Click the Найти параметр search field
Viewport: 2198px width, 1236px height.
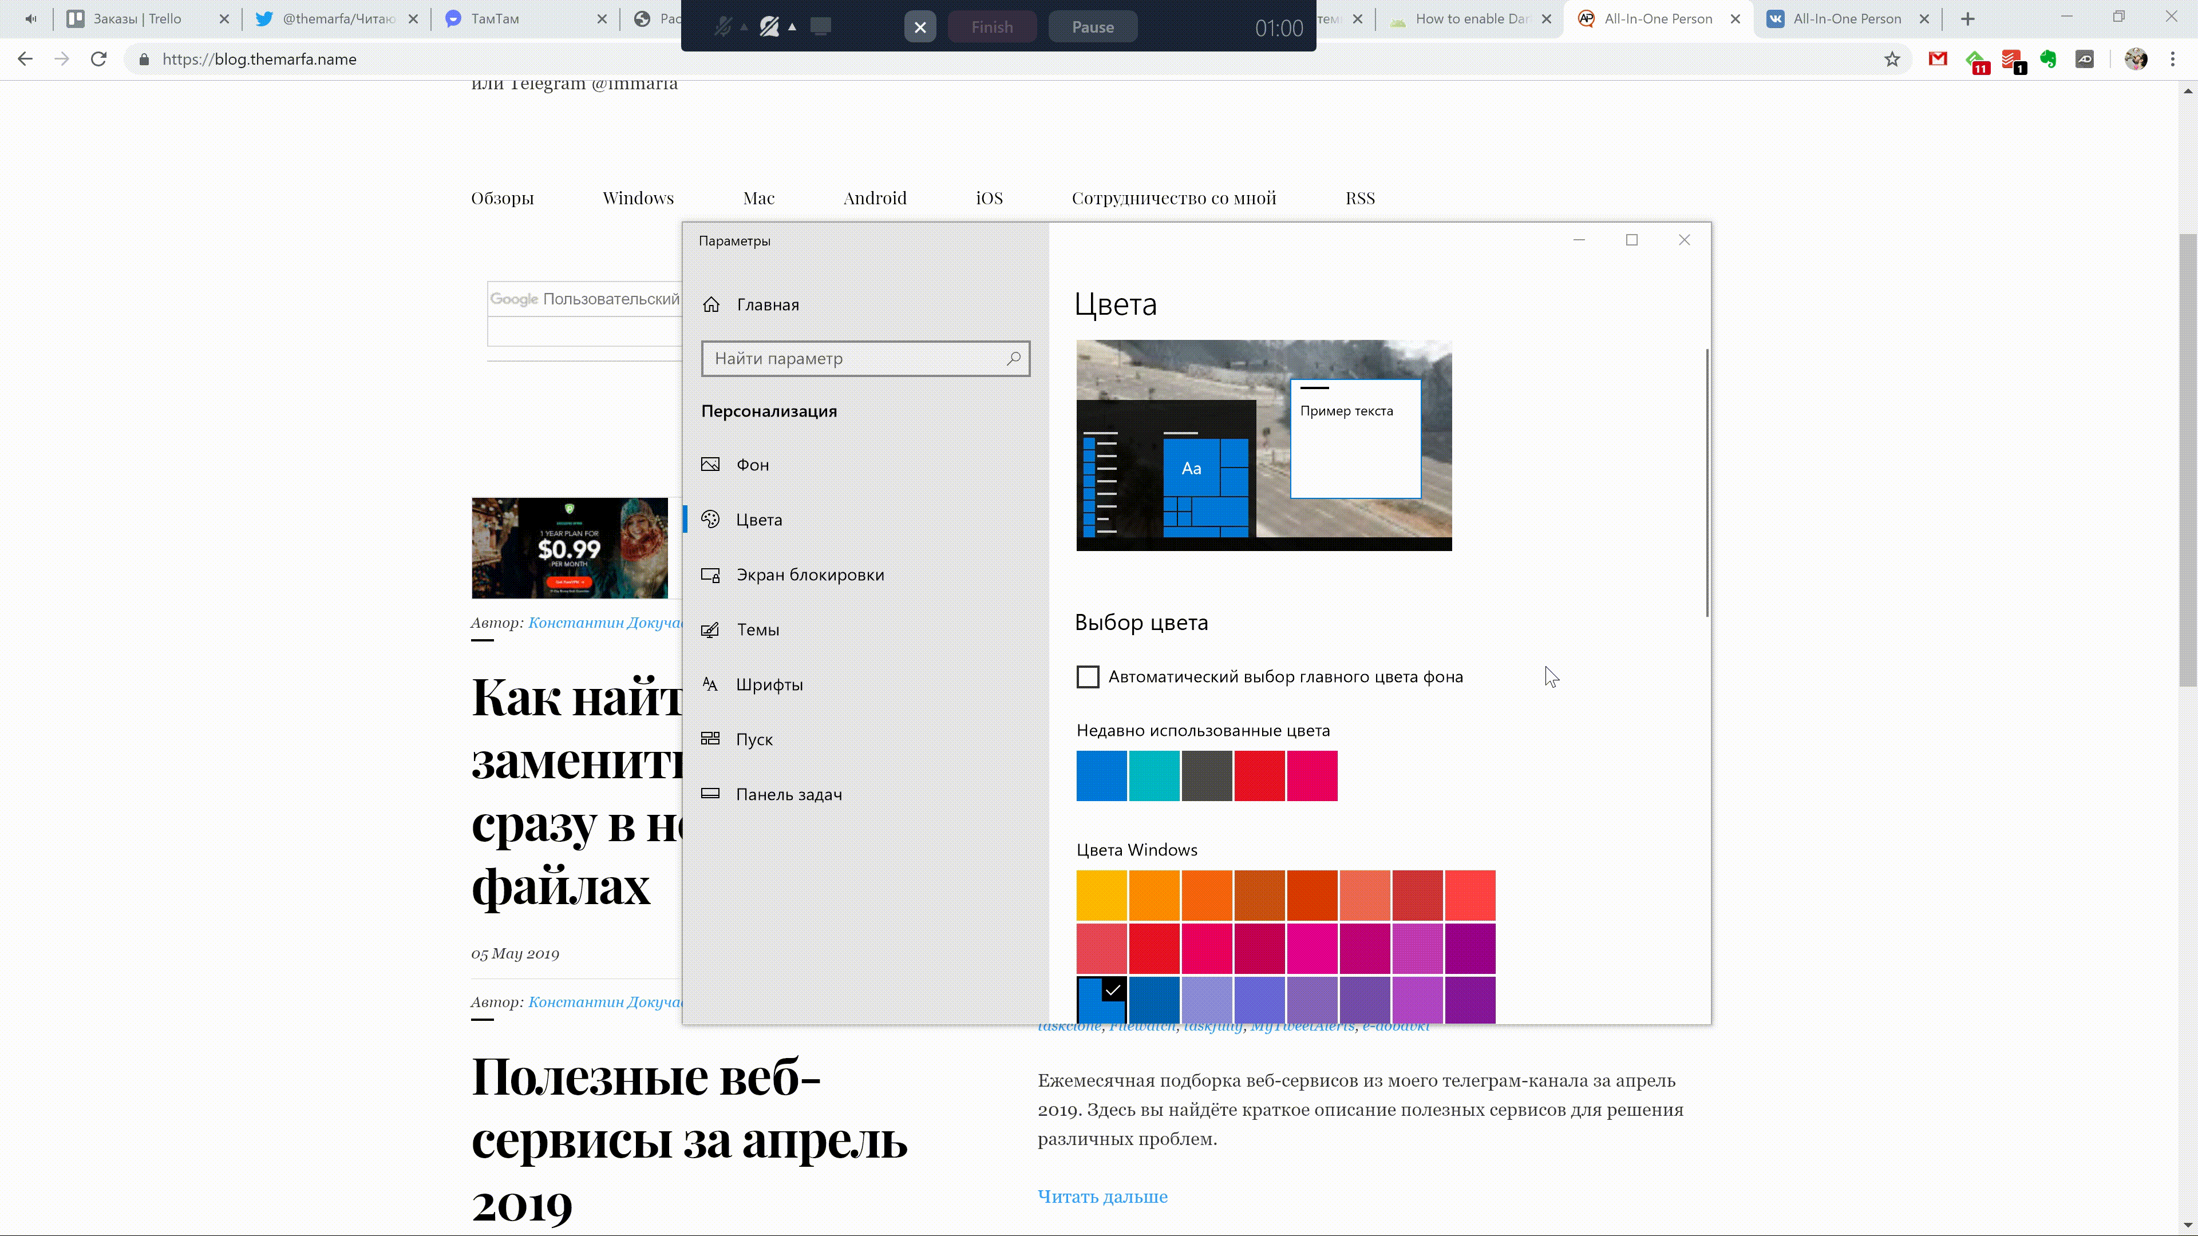(853, 358)
